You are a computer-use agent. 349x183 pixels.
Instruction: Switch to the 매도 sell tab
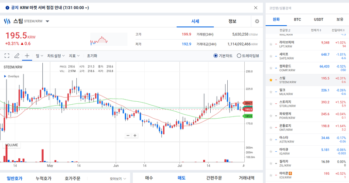tap(181, 178)
